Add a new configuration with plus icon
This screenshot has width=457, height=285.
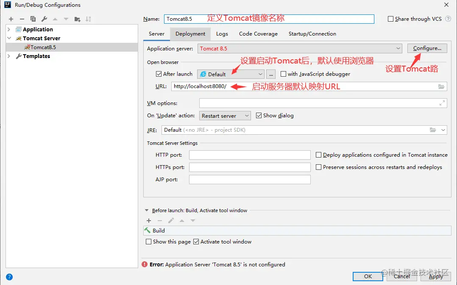click(11, 19)
